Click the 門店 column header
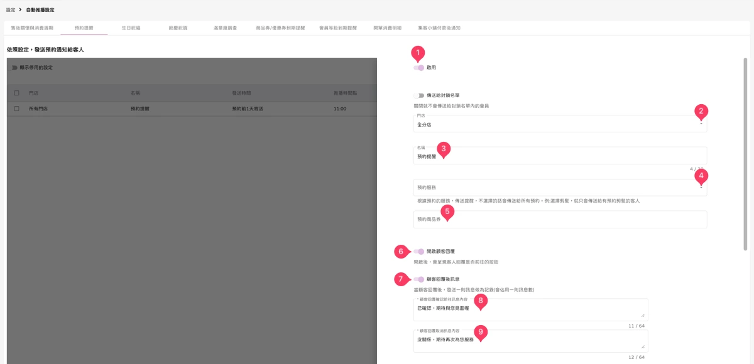The width and height of the screenshot is (754, 364). [x=33, y=93]
